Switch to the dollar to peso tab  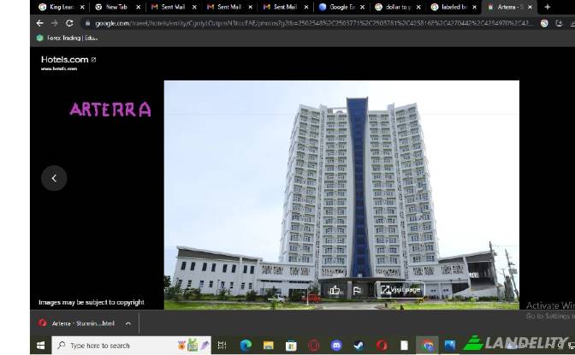click(x=394, y=7)
